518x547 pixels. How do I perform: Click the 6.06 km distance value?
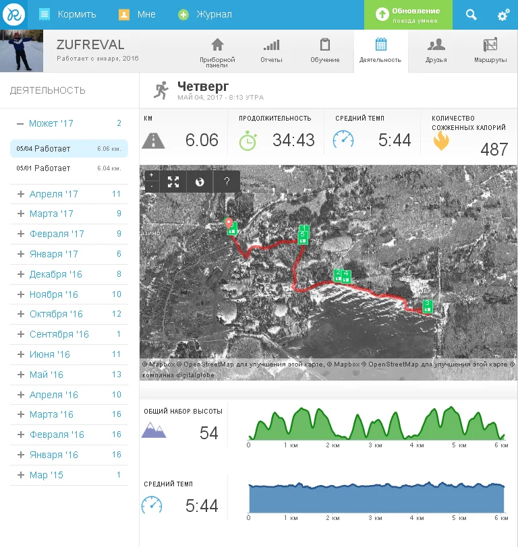pyautogui.click(x=202, y=140)
